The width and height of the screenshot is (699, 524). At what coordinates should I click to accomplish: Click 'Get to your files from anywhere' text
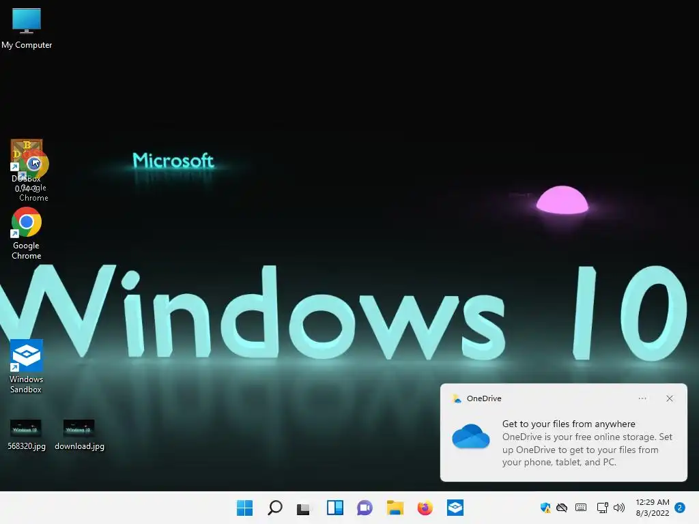569,424
